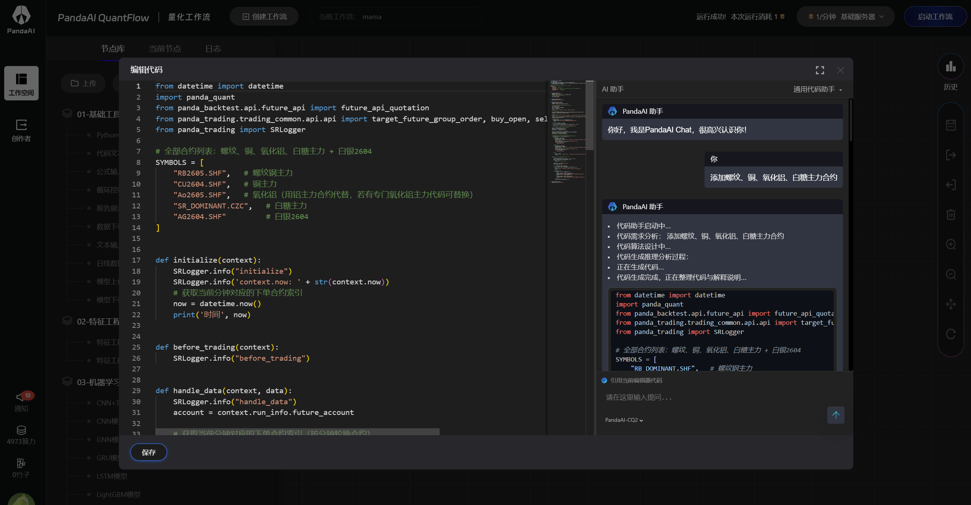Click the 01-基础工具 layers icon
Image resolution: width=971 pixels, height=505 pixels.
point(67,114)
